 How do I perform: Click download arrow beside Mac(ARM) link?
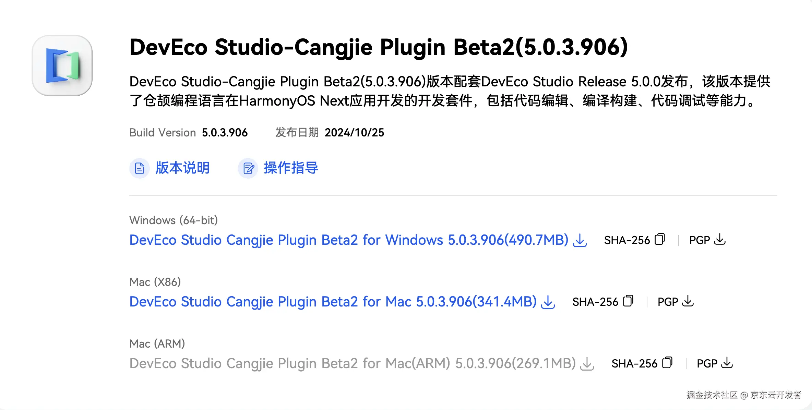(x=587, y=364)
